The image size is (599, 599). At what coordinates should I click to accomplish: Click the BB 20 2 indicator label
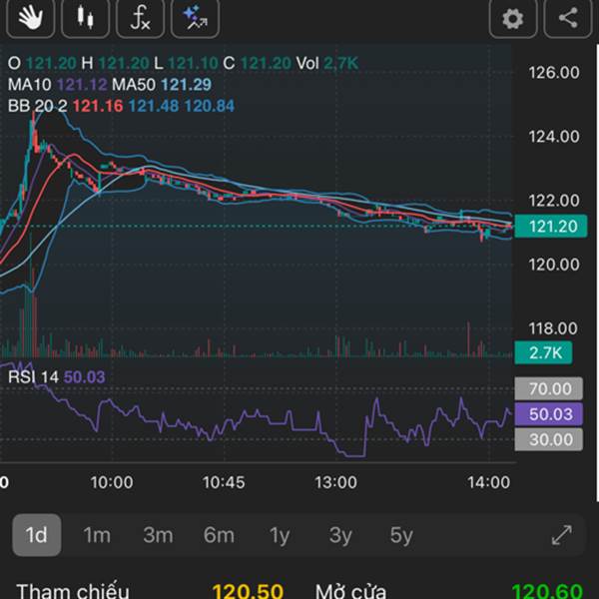click(x=38, y=106)
